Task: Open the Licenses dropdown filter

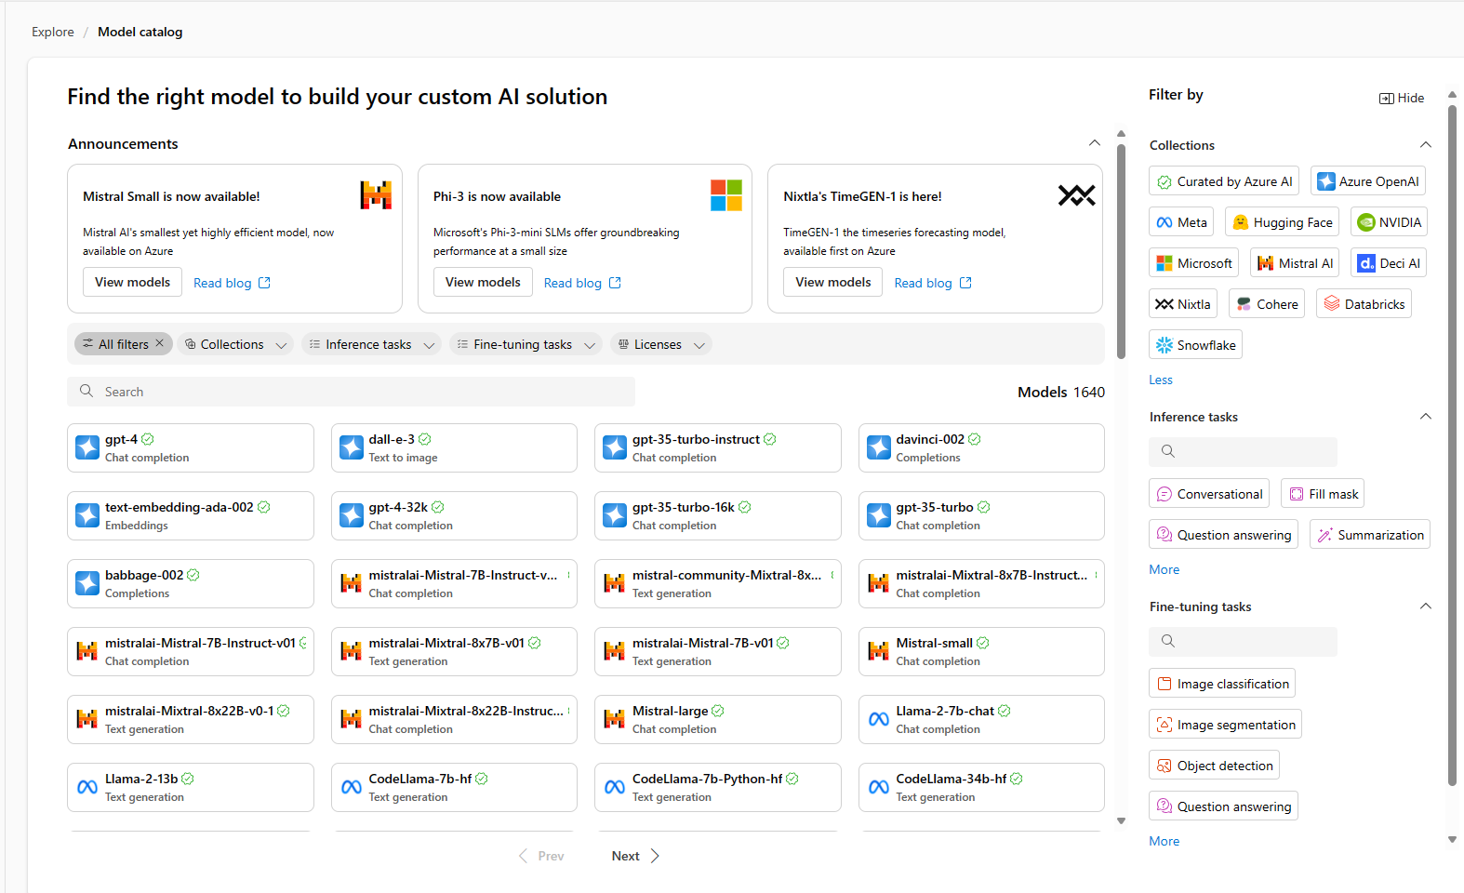Action: click(x=660, y=344)
